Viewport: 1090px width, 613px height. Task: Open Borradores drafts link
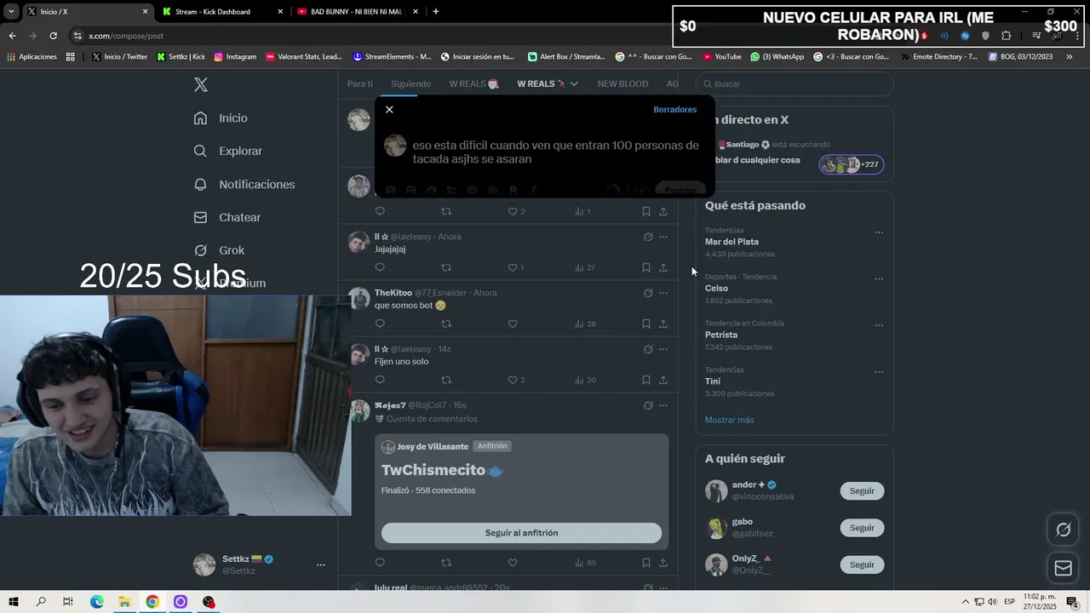tap(674, 110)
